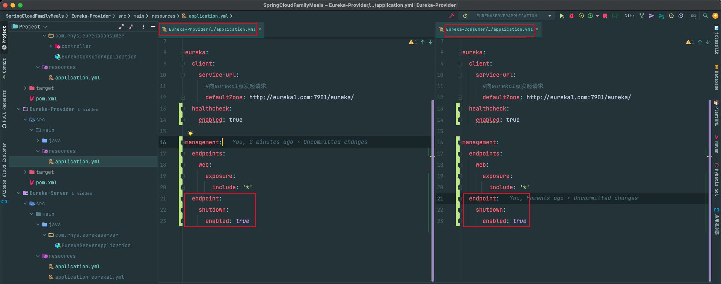Collapse all items in Project panel
721x284 pixels.
tap(131, 27)
